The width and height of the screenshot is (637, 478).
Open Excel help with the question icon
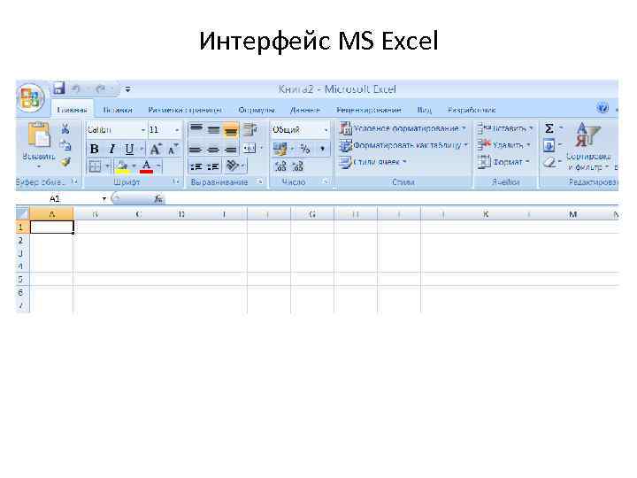602,108
